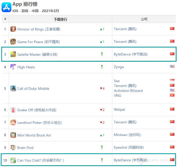Click China flag next to Miniwan
The height and width of the screenshot is (167, 177).
(x=172, y=134)
